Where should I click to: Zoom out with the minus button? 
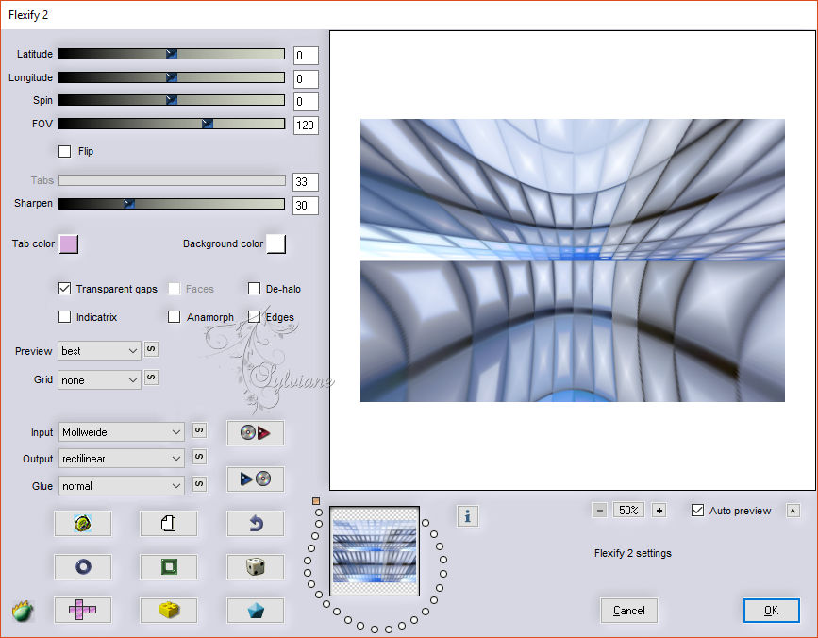click(x=600, y=511)
